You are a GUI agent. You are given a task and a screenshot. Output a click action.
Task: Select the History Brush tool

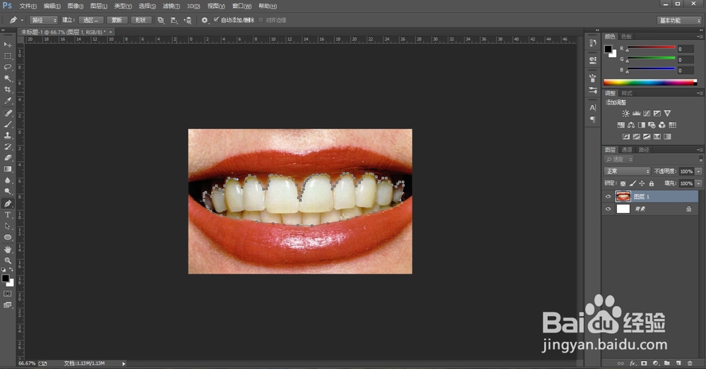click(8, 147)
